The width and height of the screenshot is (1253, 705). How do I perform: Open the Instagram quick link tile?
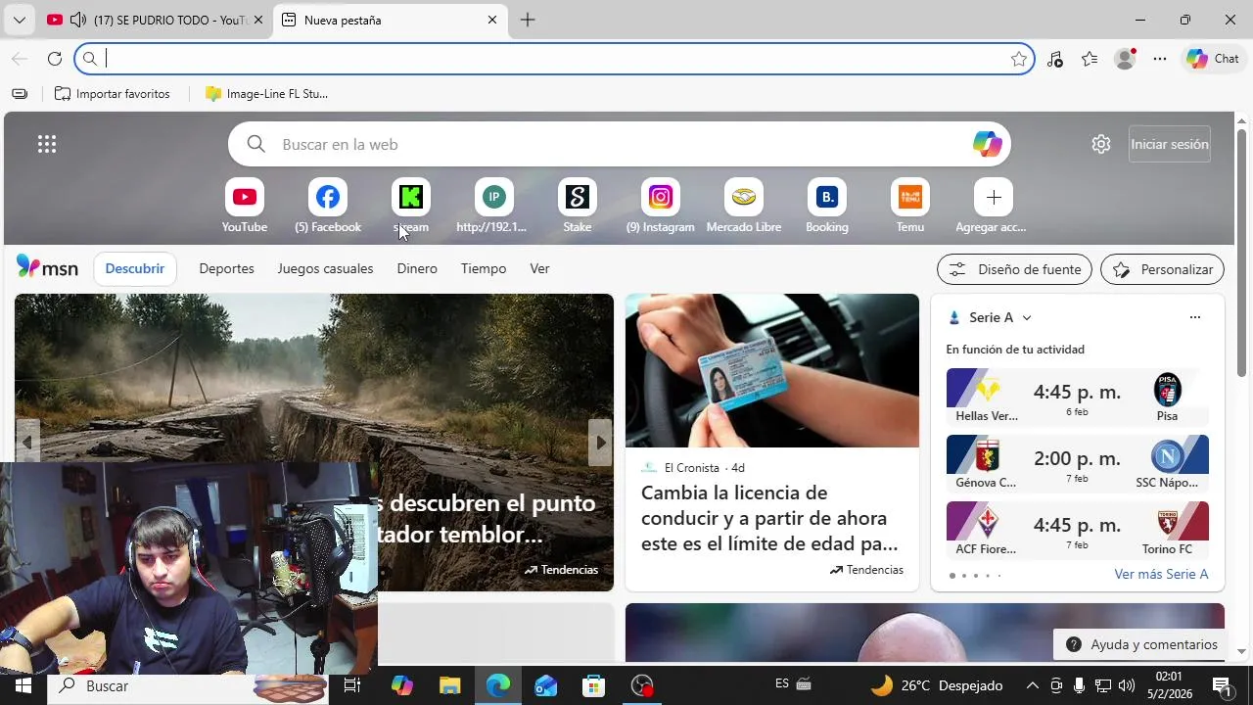coord(661,207)
